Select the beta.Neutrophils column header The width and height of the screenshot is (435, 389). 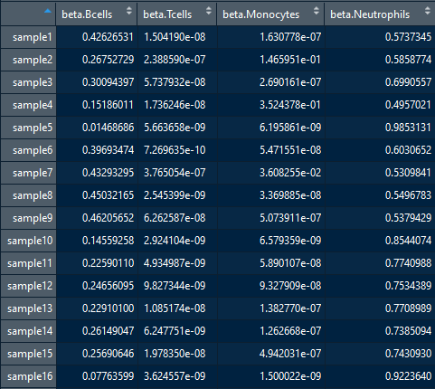[x=380, y=14]
